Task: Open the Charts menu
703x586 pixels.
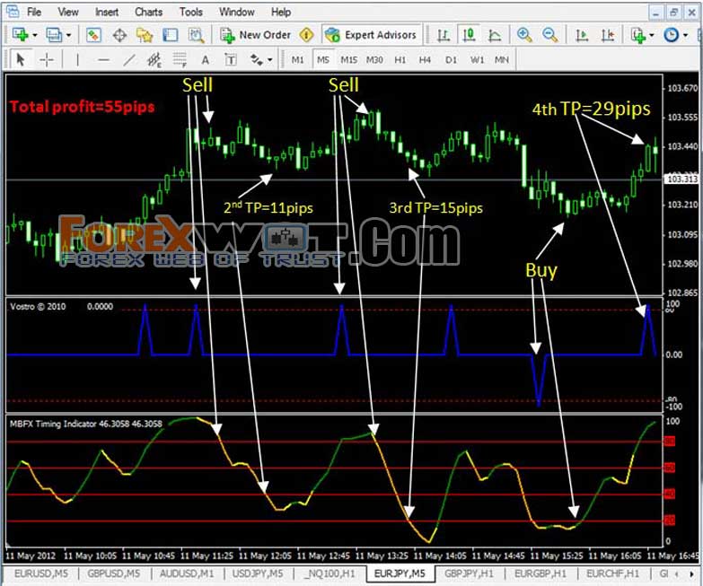Action: tap(148, 12)
